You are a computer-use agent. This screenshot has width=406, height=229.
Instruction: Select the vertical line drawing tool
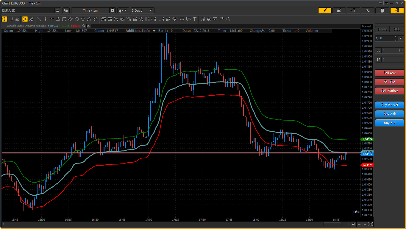coord(45,19)
